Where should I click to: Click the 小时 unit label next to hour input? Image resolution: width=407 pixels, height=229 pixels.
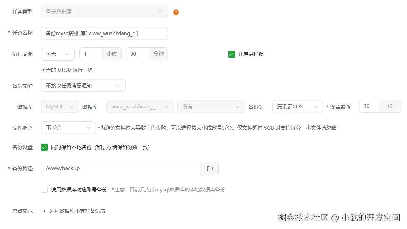pos(112,54)
